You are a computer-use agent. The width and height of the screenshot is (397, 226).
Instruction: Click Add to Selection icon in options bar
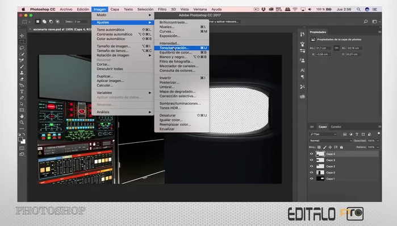point(44,22)
